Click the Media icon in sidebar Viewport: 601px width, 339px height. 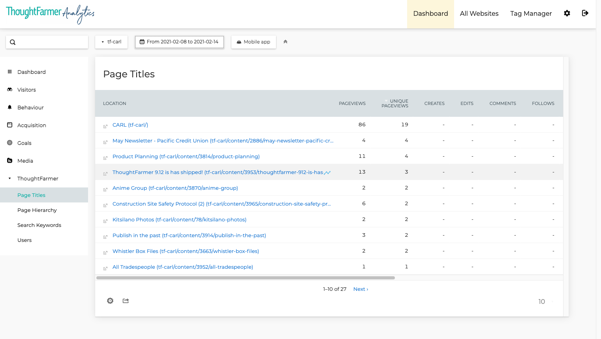click(10, 160)
